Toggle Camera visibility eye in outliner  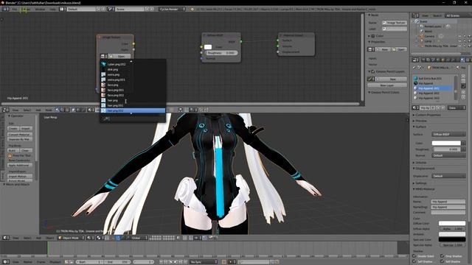(x=459, y=36)
